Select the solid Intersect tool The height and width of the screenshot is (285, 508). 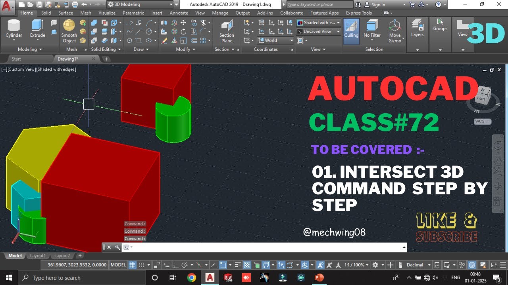click(x=94, y=40)
